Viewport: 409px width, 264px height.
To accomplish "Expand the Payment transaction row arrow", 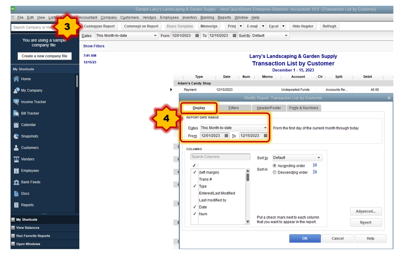I will [x=171, y=90].
